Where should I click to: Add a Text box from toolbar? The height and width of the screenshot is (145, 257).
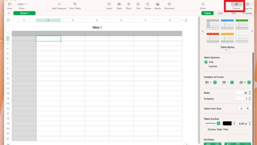click(138, 6)
